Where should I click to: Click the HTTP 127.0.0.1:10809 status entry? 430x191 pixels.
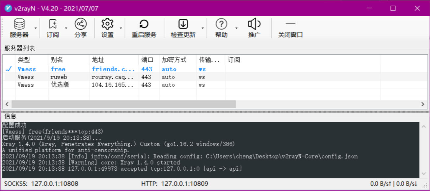tap(175, 184)
